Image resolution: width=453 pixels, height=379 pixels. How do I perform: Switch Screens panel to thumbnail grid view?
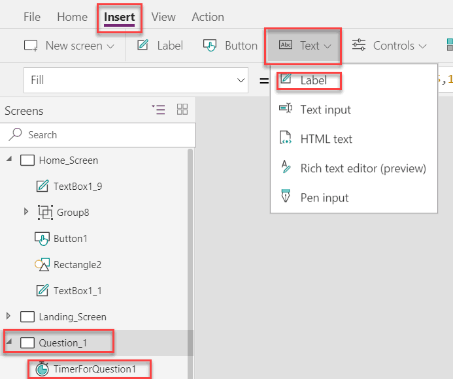[182, 109]
